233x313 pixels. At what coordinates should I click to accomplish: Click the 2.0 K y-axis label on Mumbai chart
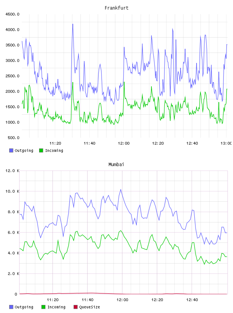(x=14, y=273)
